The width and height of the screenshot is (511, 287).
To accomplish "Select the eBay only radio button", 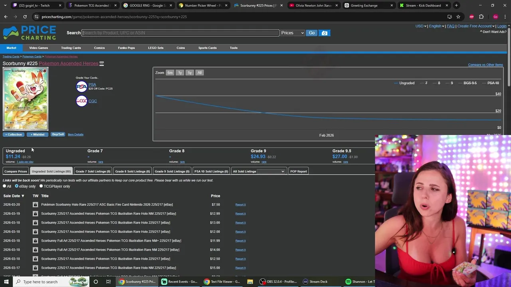I will click(x=16, y=186).
